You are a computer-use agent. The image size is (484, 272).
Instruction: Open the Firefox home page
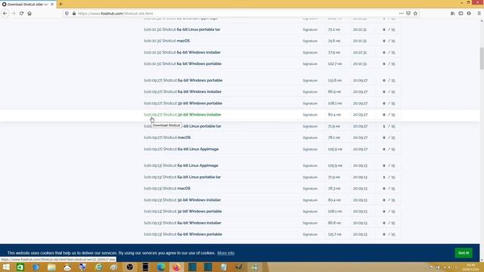[x=29, y=14]
